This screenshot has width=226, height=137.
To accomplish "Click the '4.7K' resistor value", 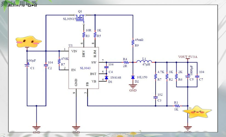I will coord(161,72).
